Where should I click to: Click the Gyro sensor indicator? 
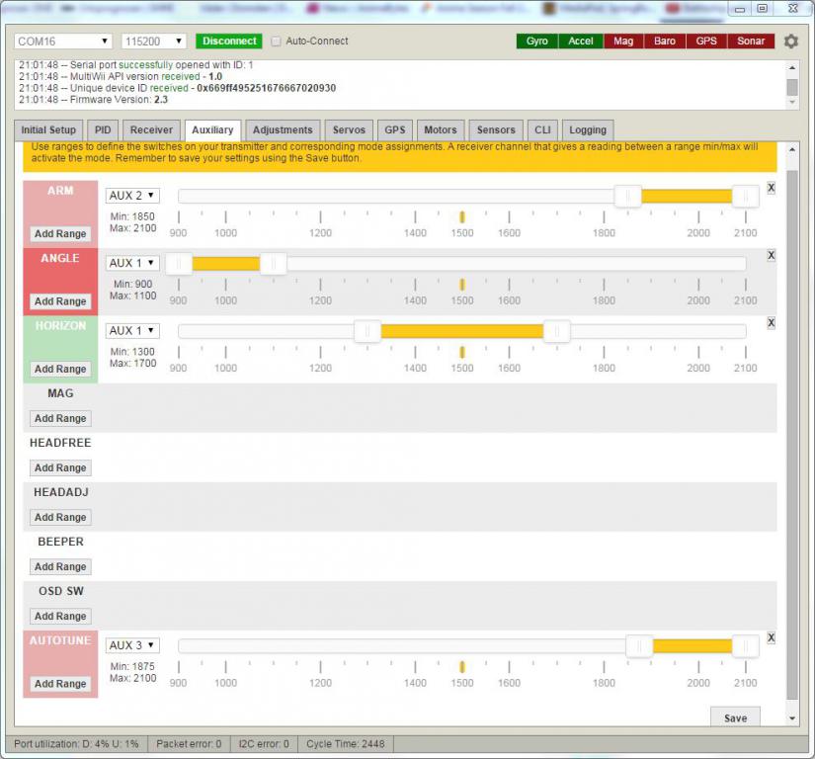(x=536, y=42)
